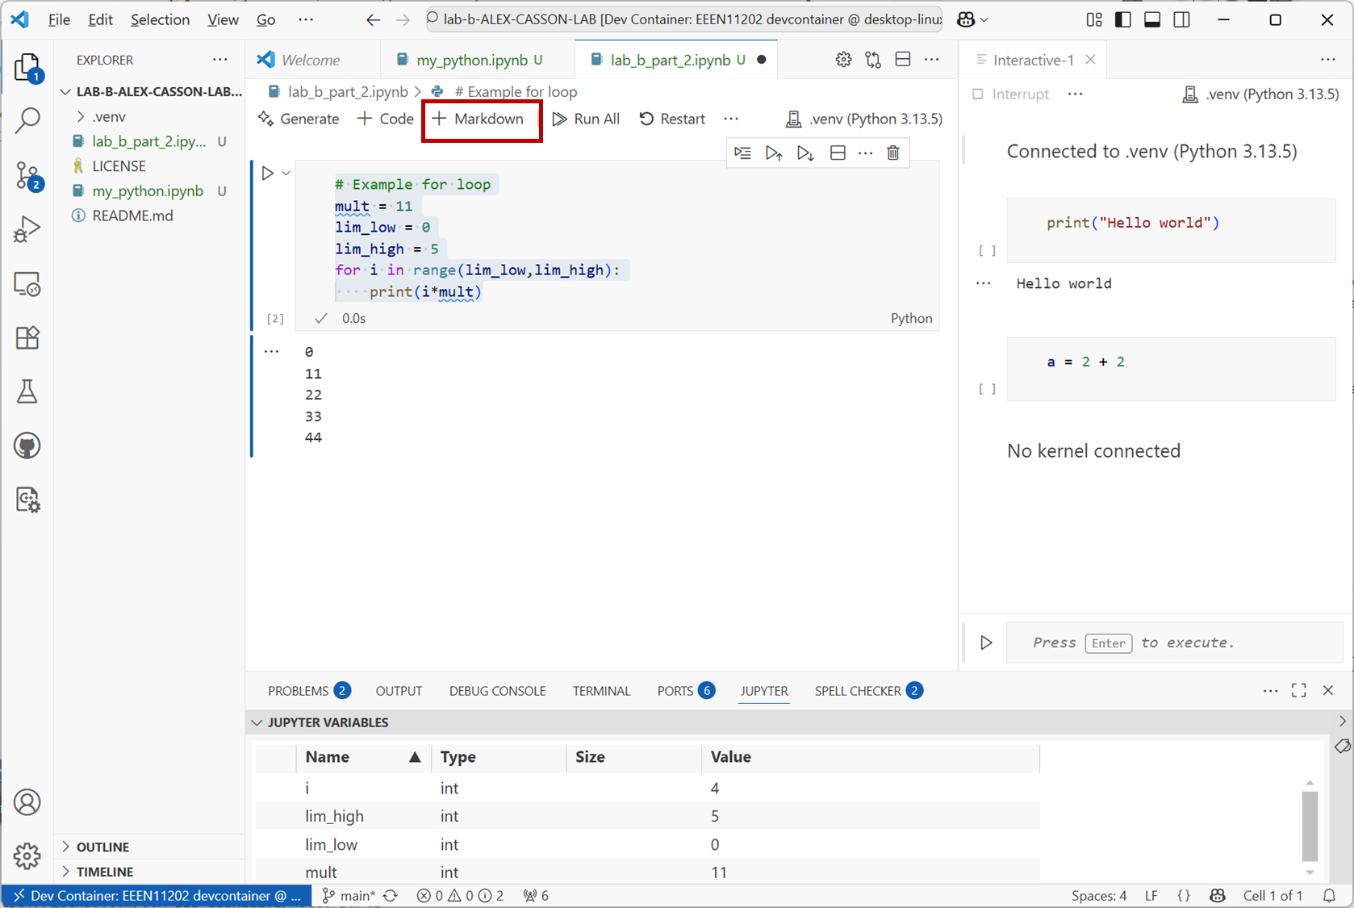Toggle the bottom panel layout button

pyautogui.click(x=1152, y=19)
